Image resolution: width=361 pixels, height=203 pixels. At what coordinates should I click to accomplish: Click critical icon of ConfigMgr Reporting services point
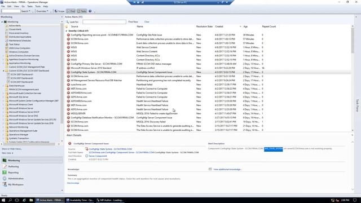tap(68, 35)
